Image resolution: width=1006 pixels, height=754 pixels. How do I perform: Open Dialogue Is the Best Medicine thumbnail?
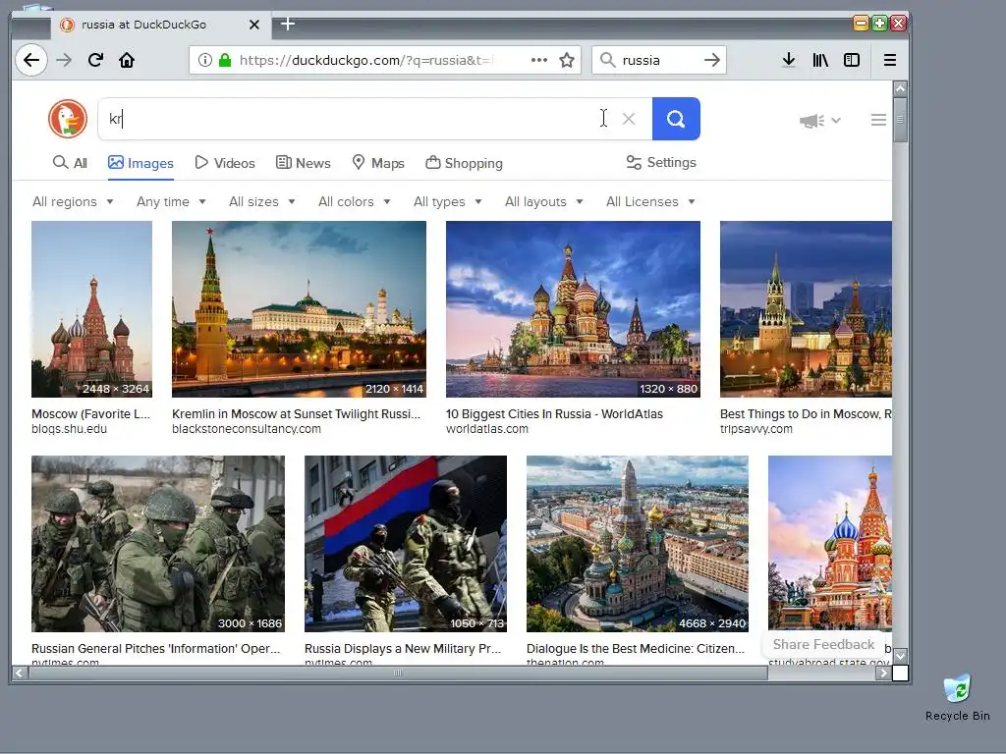637,544
